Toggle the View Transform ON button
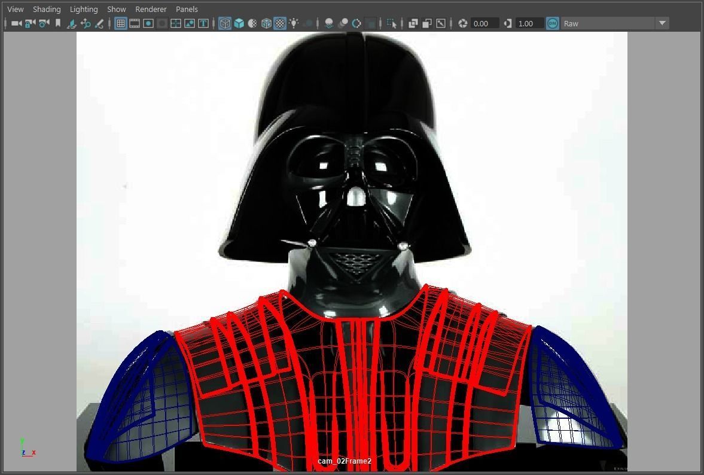The width and height of the screenshot is (704, 475). pos(553,23)
